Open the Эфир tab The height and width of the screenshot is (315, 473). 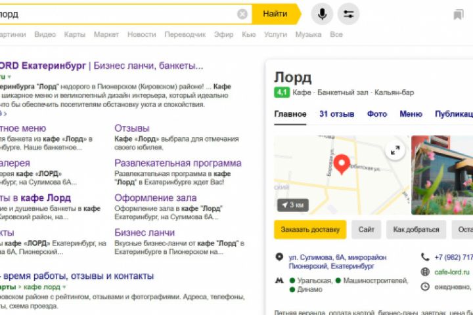click(223, 34)
